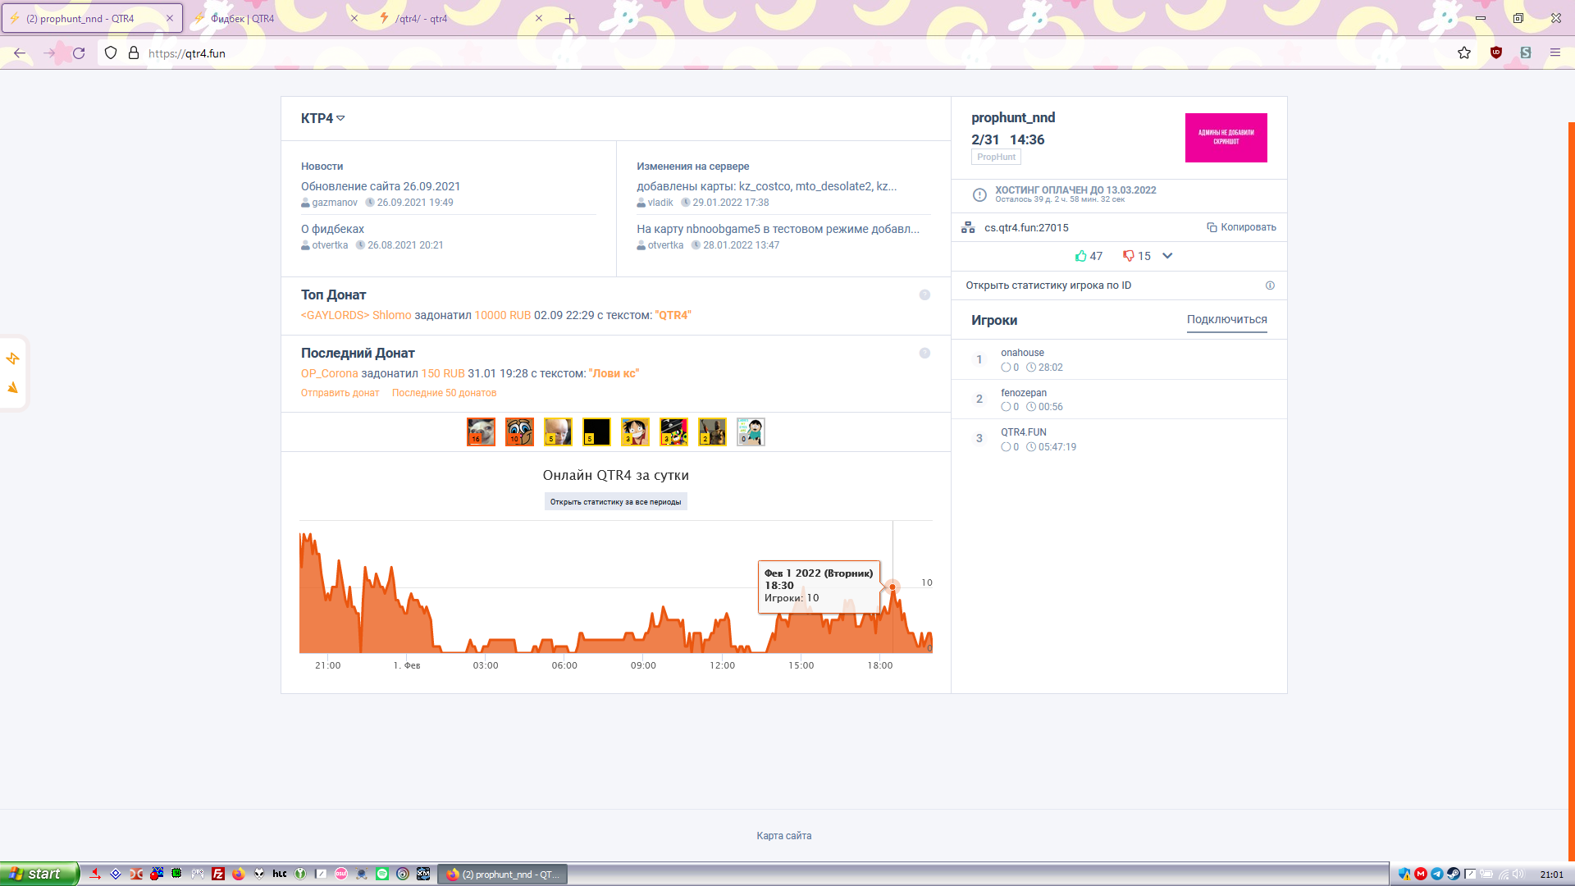Launch FileZilla from quick launch
Viewport: 1575px width, 886px height.
218,875
